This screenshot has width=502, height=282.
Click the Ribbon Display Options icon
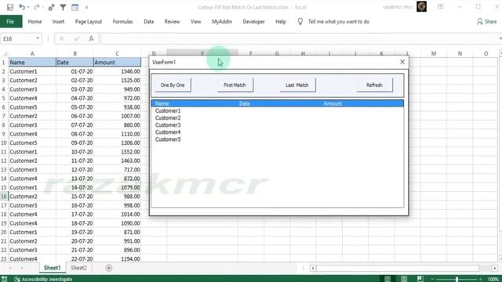pos(441,7)
